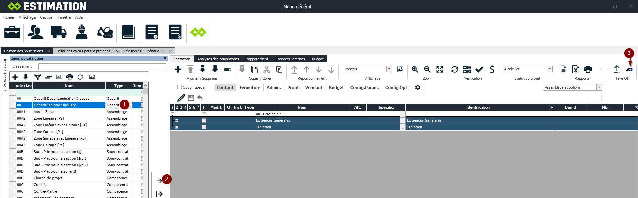This screenshot has width=638, height=198.
Task: Click the Classement input field
Action: [102, 67]
